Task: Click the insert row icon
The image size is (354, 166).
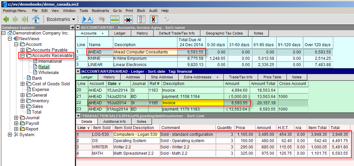Action: [115, 19]
